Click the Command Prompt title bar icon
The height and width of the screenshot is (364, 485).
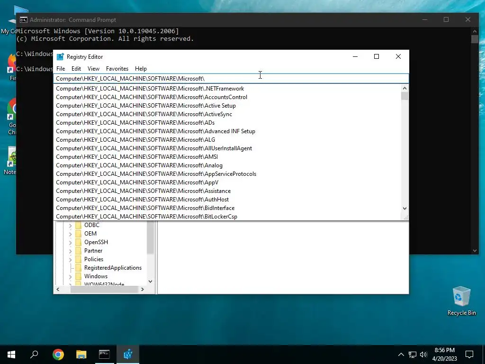[x=24, y=20]
